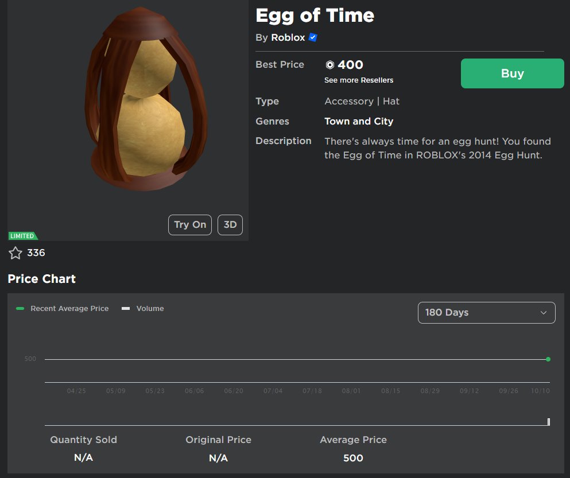Select the Town and City genre
Screen dimensions: 570x478
pyautogui.click(x=359, y=121)
